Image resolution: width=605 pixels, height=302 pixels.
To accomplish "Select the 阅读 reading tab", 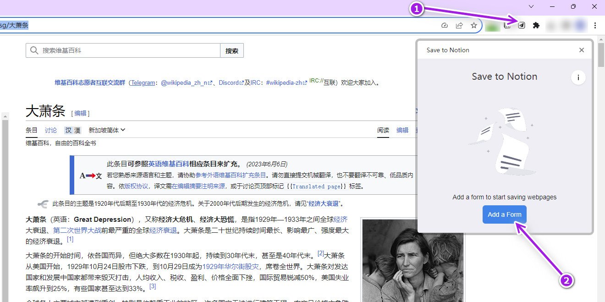I will pos(383,130).
